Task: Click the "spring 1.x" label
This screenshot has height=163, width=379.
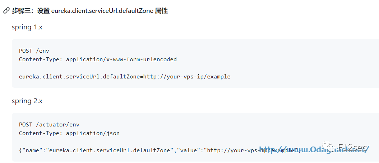Action: tap(27, 27)
